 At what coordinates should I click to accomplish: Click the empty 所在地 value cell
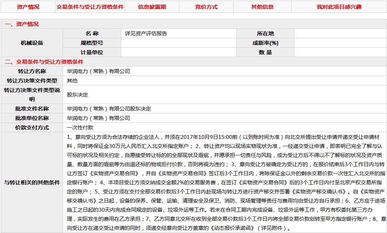(340, 34)
